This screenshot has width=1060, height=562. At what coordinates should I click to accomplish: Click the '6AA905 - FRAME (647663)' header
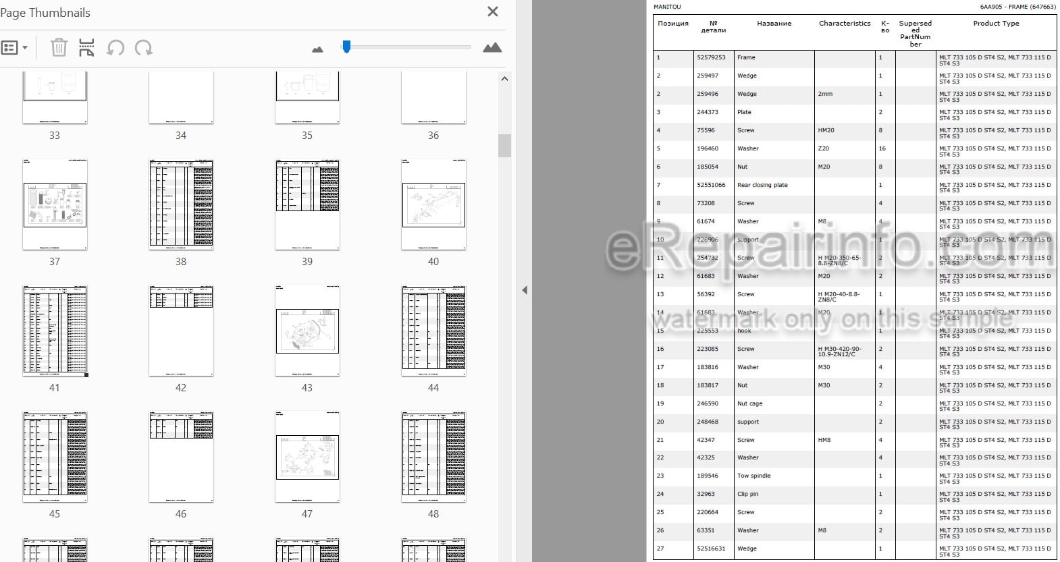1018,7
